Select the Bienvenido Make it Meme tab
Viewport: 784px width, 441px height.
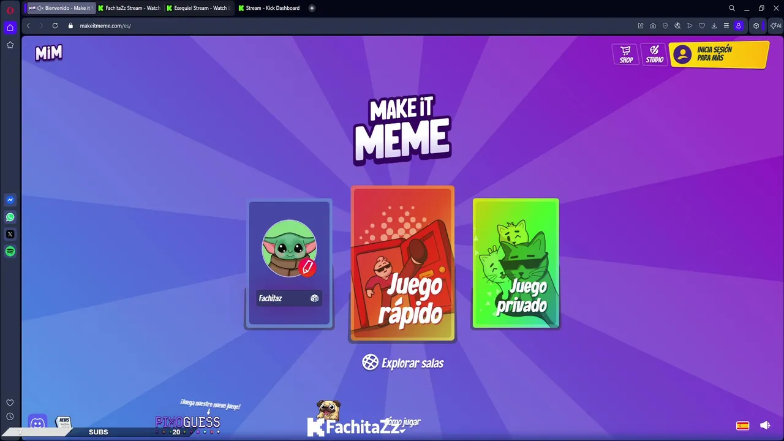pyautogui.click(x=61, y=8)
